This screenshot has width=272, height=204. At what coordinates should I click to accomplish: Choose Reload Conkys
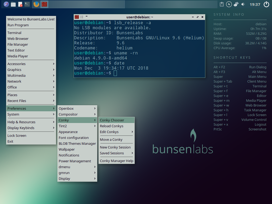(x=117, y=126)
